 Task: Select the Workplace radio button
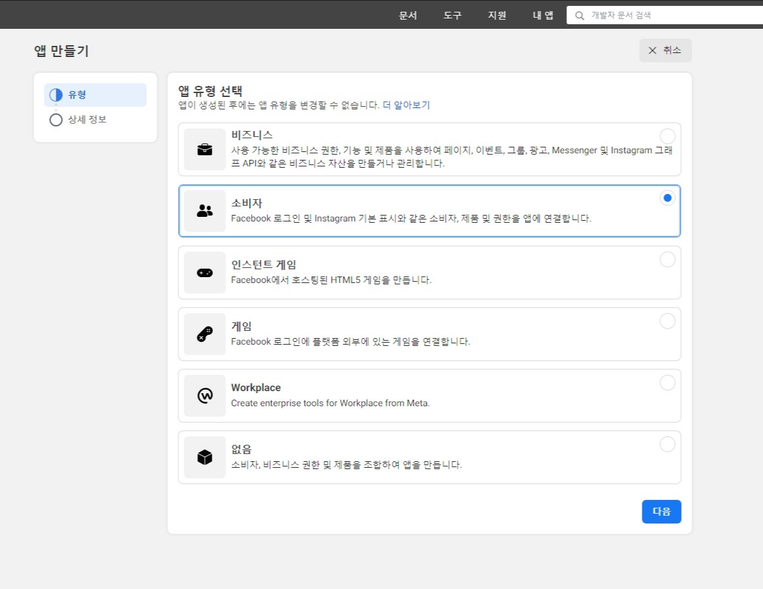[x=667, y=383]
